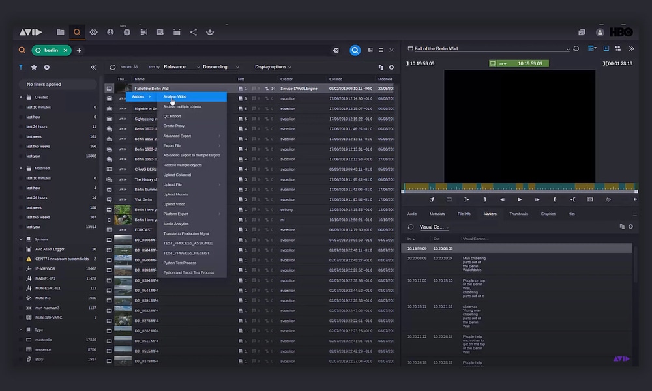Refresh the markers list
The width and height of the screenshot is (652, 391).
click(x=411, y=227)
